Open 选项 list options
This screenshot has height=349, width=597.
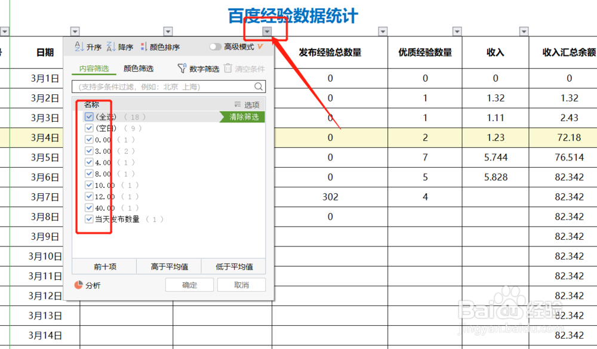tap(247, 104)
